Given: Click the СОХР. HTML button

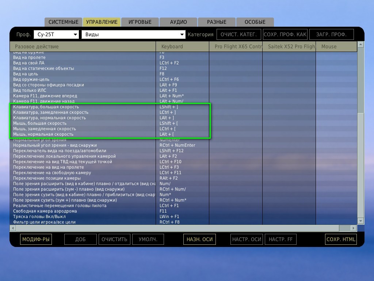Looking at the screenshot, I should (x=341, y=239).
